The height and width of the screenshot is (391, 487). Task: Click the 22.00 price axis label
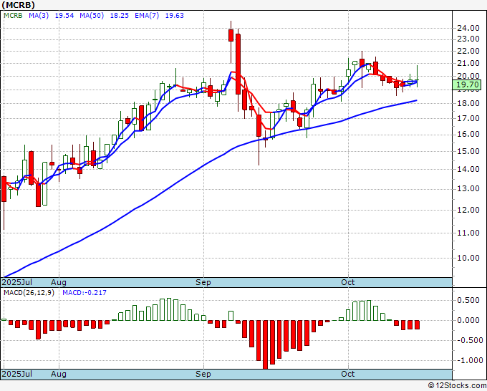[468, 51]
